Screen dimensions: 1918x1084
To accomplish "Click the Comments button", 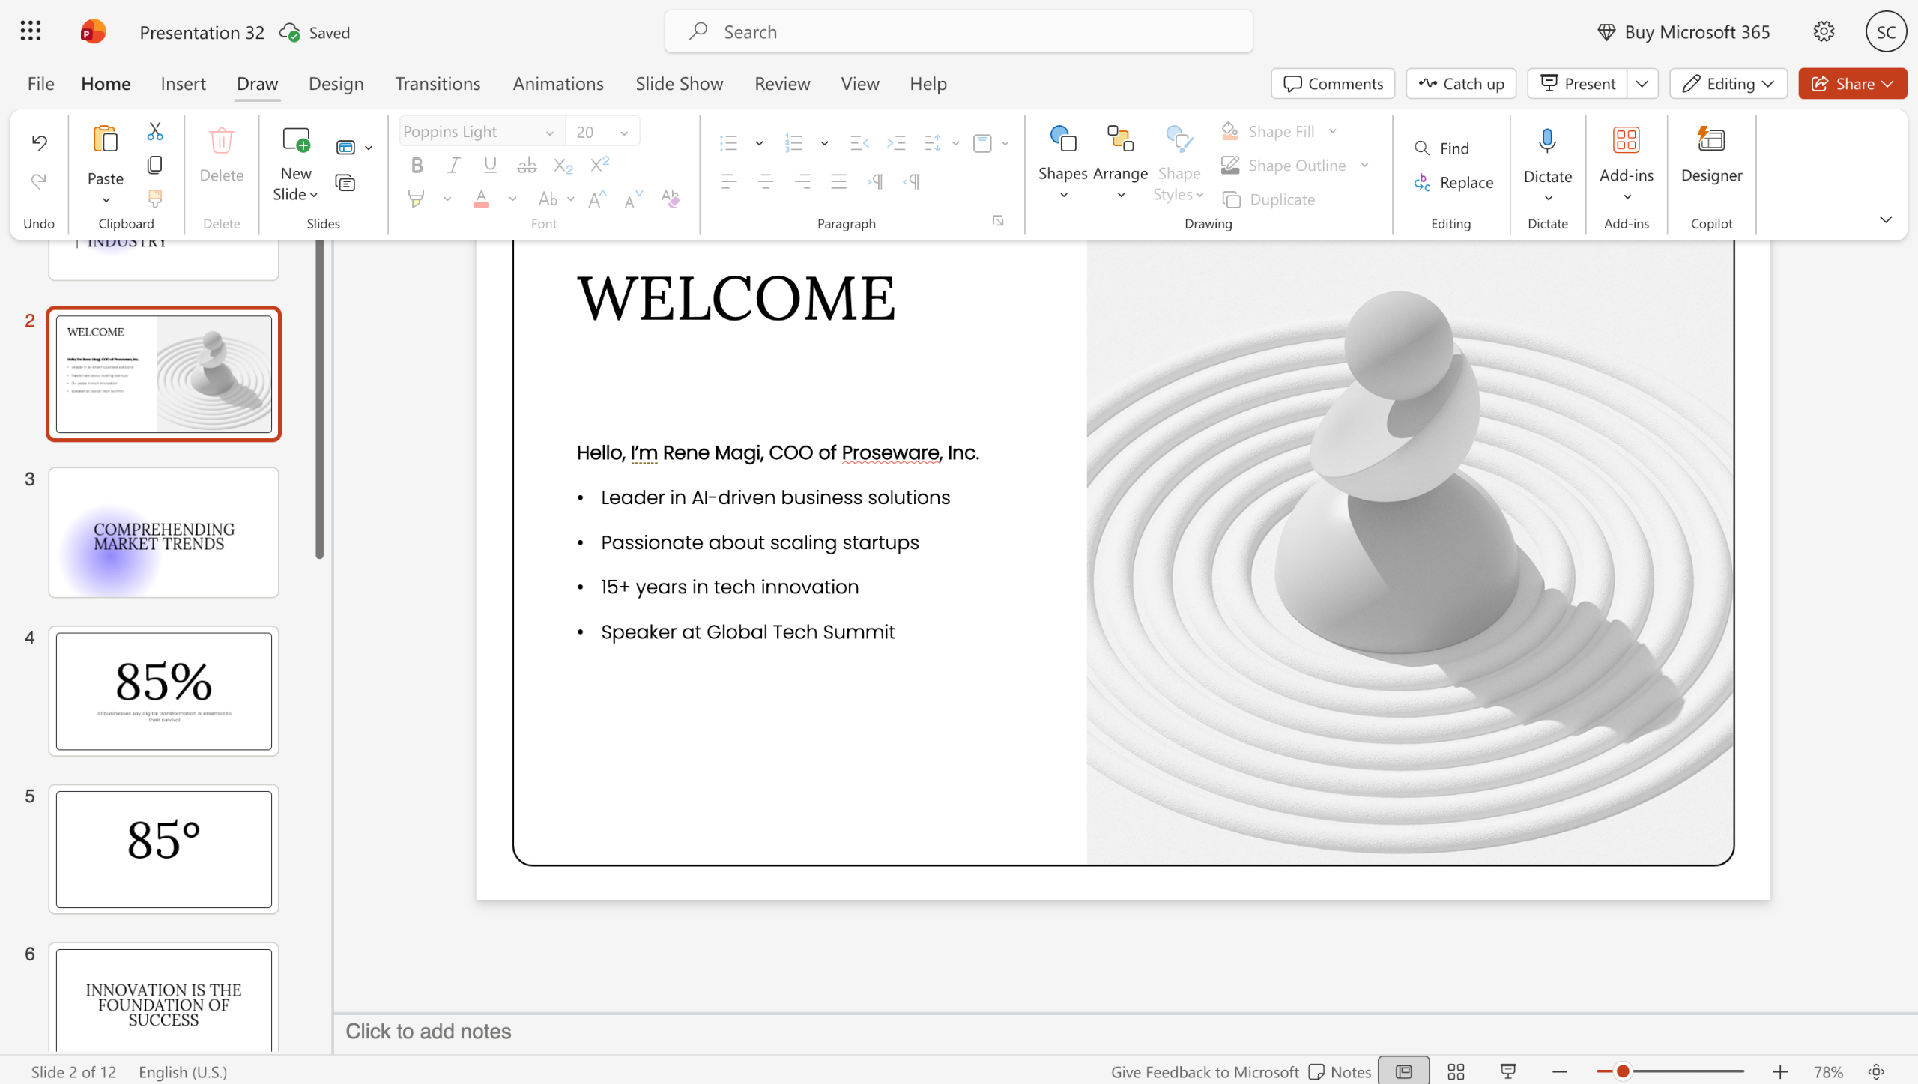I will (1333, 83).
